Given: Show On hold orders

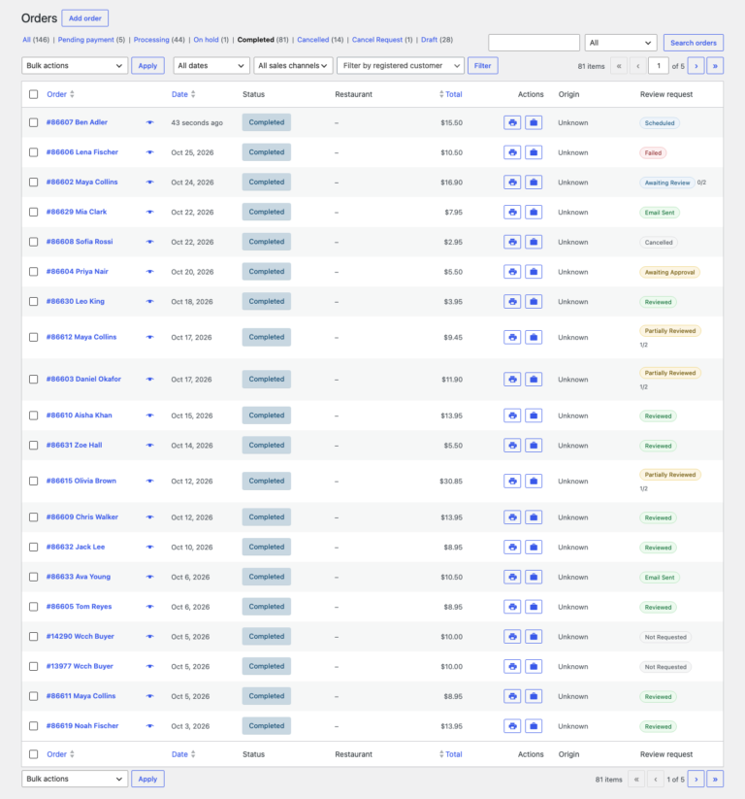Looking at the screenshot, I should pyautogui.click(x=206, y=40).
